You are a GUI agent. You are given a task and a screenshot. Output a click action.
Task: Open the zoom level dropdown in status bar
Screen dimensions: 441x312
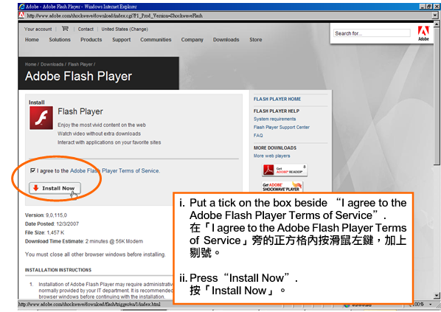click(x=431, y=305)
